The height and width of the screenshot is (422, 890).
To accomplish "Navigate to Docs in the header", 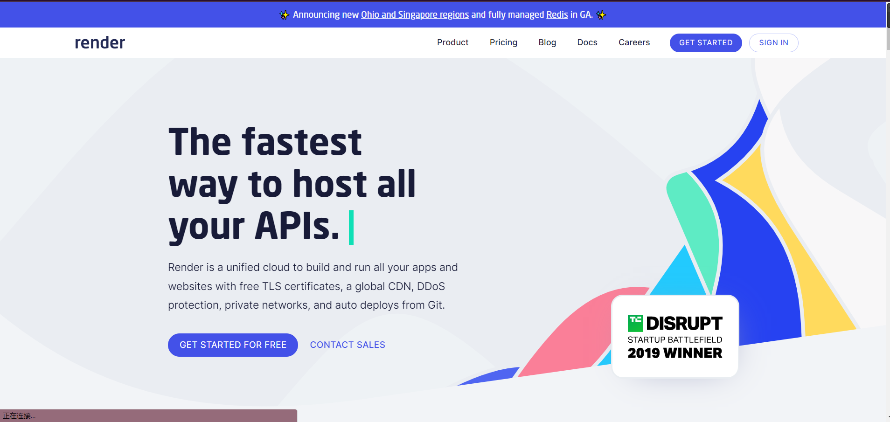I will click(587, 42).
